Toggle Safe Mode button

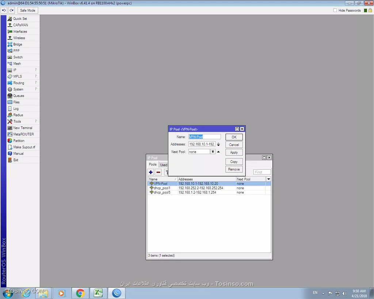point(27,11)
